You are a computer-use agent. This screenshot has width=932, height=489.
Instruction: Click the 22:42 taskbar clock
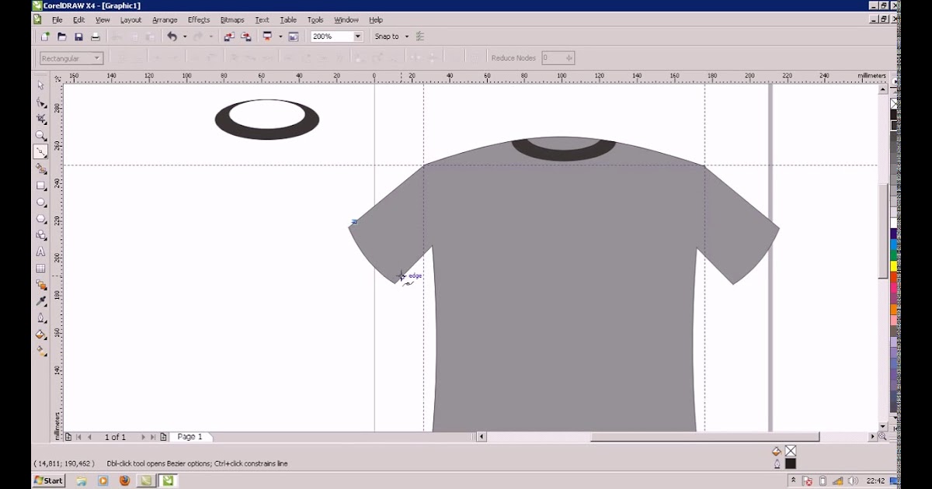pyautogui.click(x=877, y=480)
